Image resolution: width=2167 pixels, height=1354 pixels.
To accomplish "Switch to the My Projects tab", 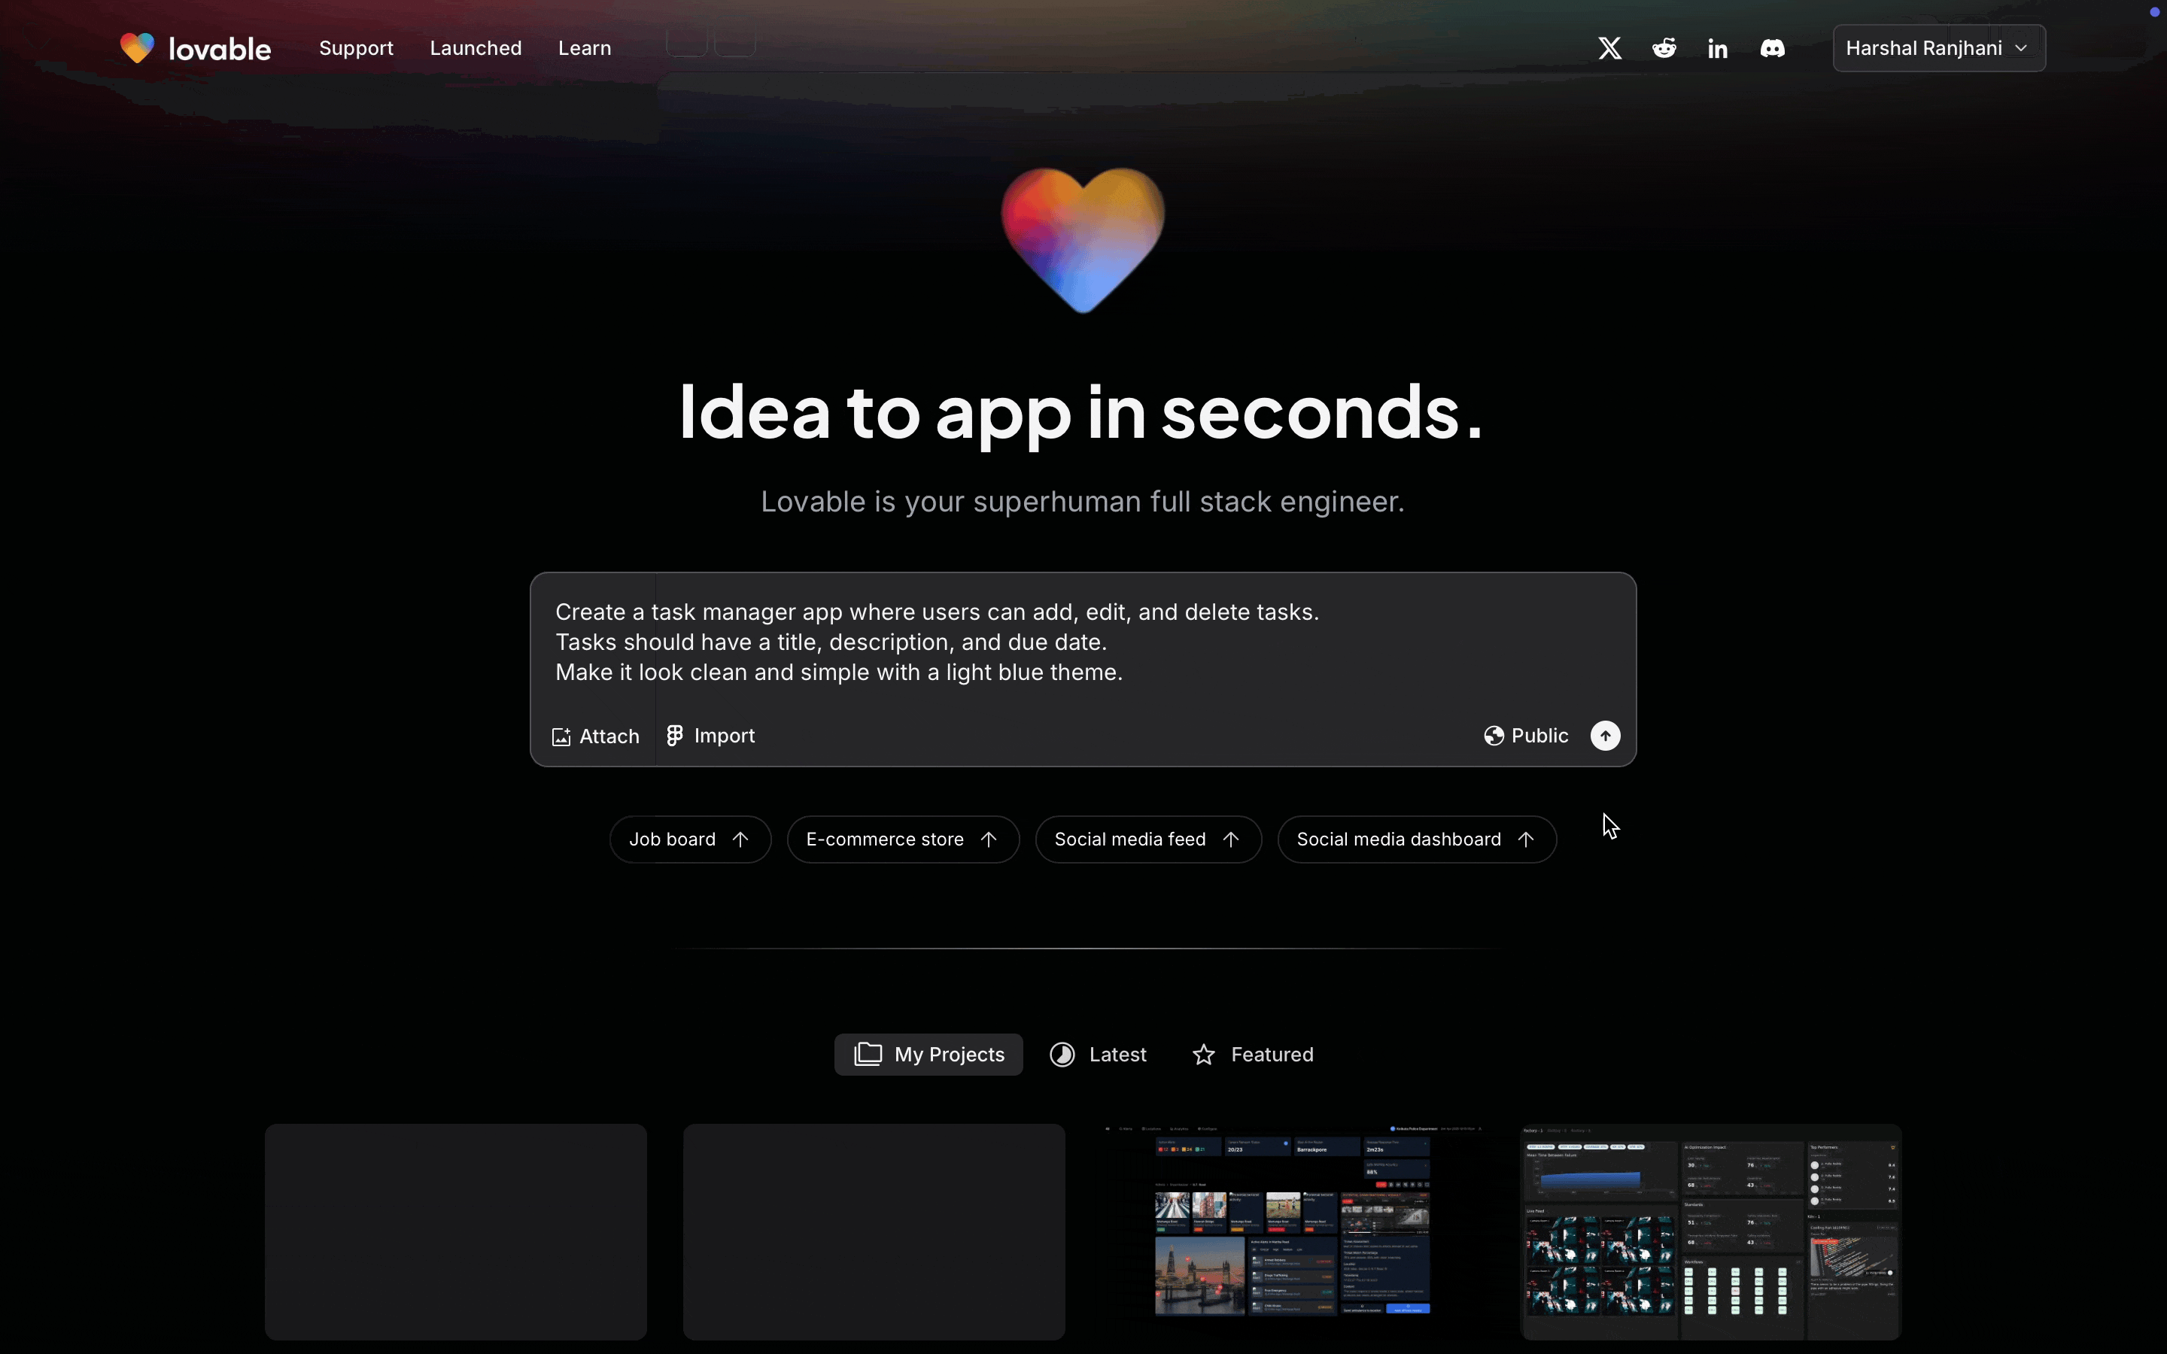I will (928, 1054).
